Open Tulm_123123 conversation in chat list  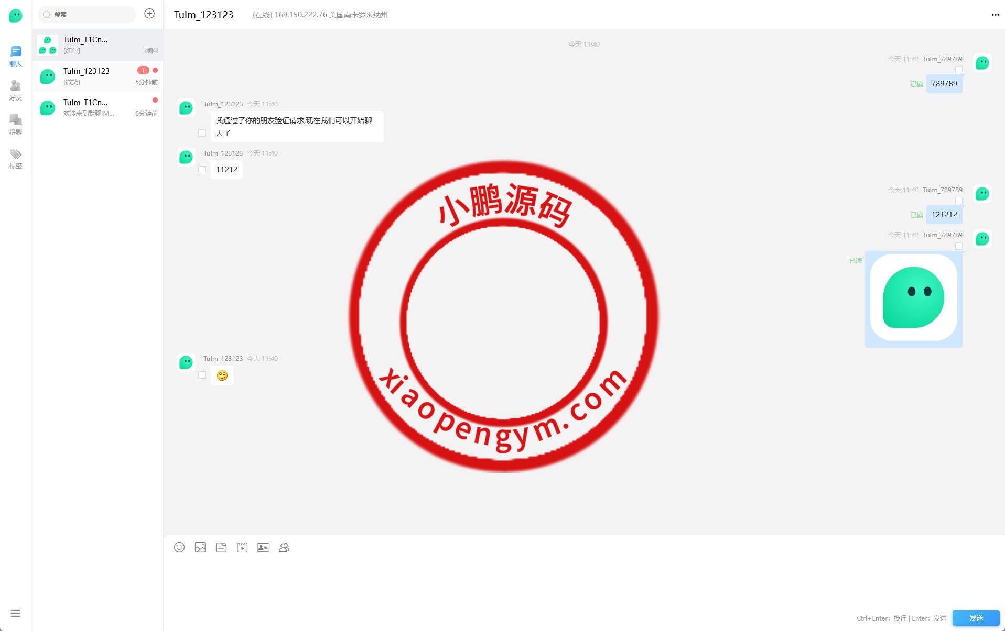click(98, 76)
